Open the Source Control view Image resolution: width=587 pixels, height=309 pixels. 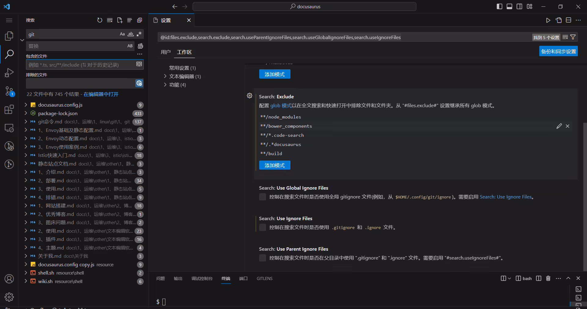pyautogui.click(x=9, y=91)
